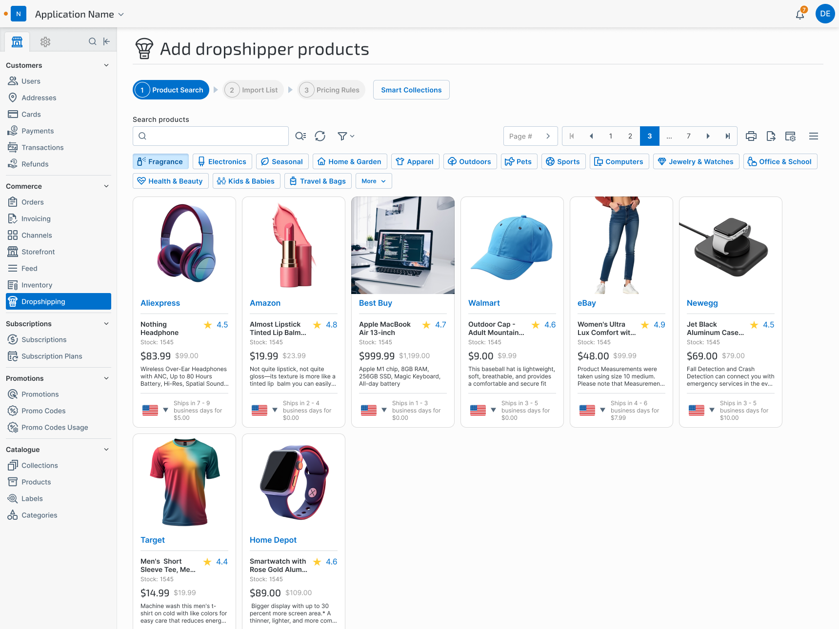Toggle the Seasonal category filter
The image size is (839, 629).
click(x=282, y=161)
